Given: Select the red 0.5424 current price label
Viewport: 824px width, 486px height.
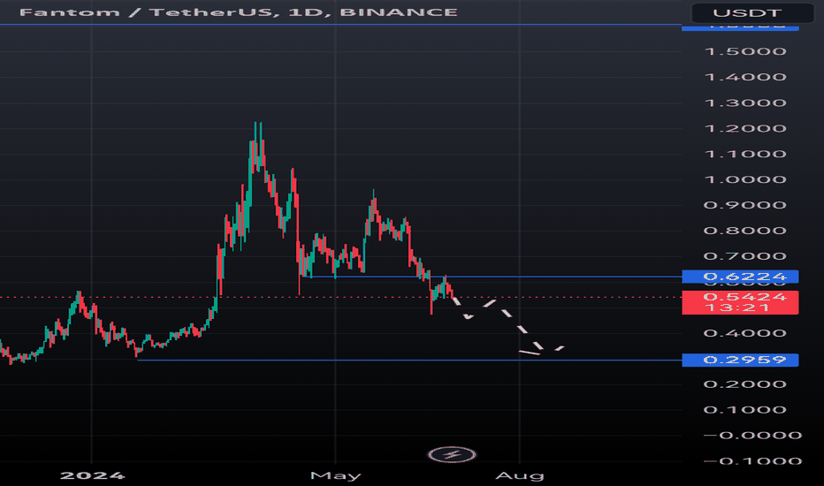Looking at the screenshot, I should [740, 302].
